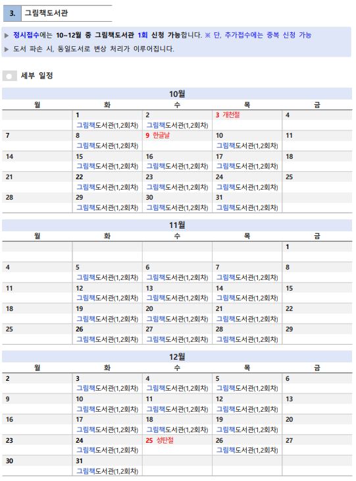Screen dimensions: 356x481
Task: Open 그림책도서관 entry on December 31
Action: [x=107, y=471]
